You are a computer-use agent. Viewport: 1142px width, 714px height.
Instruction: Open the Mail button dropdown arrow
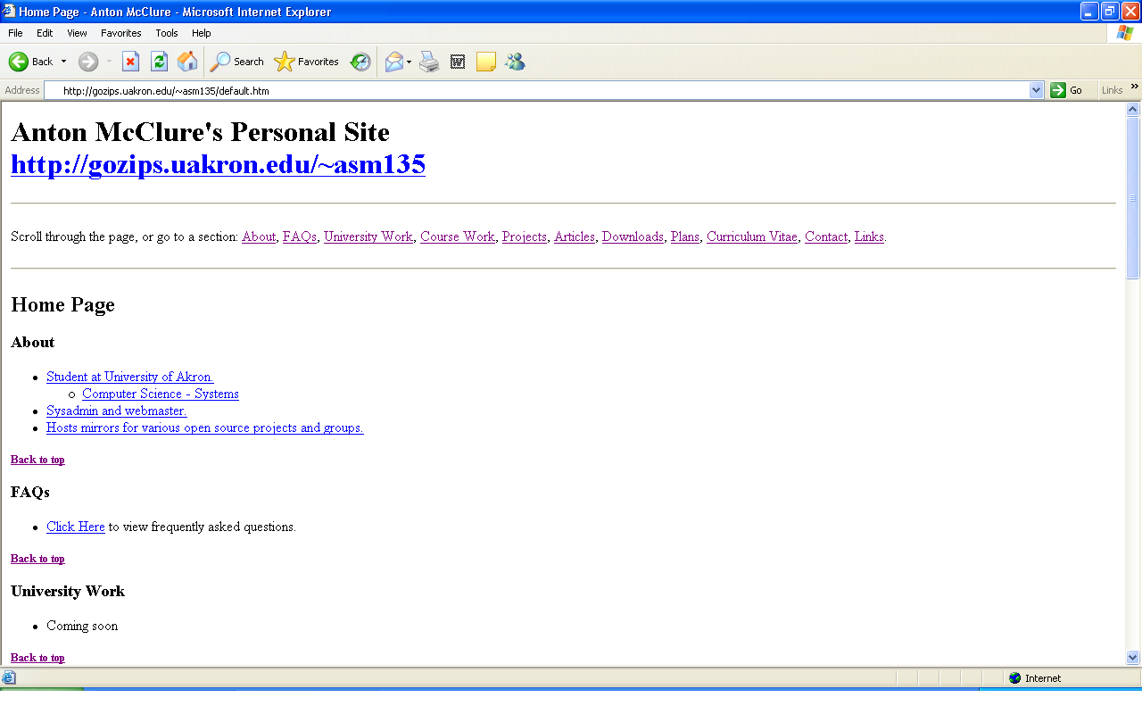[x=410, y=62]
